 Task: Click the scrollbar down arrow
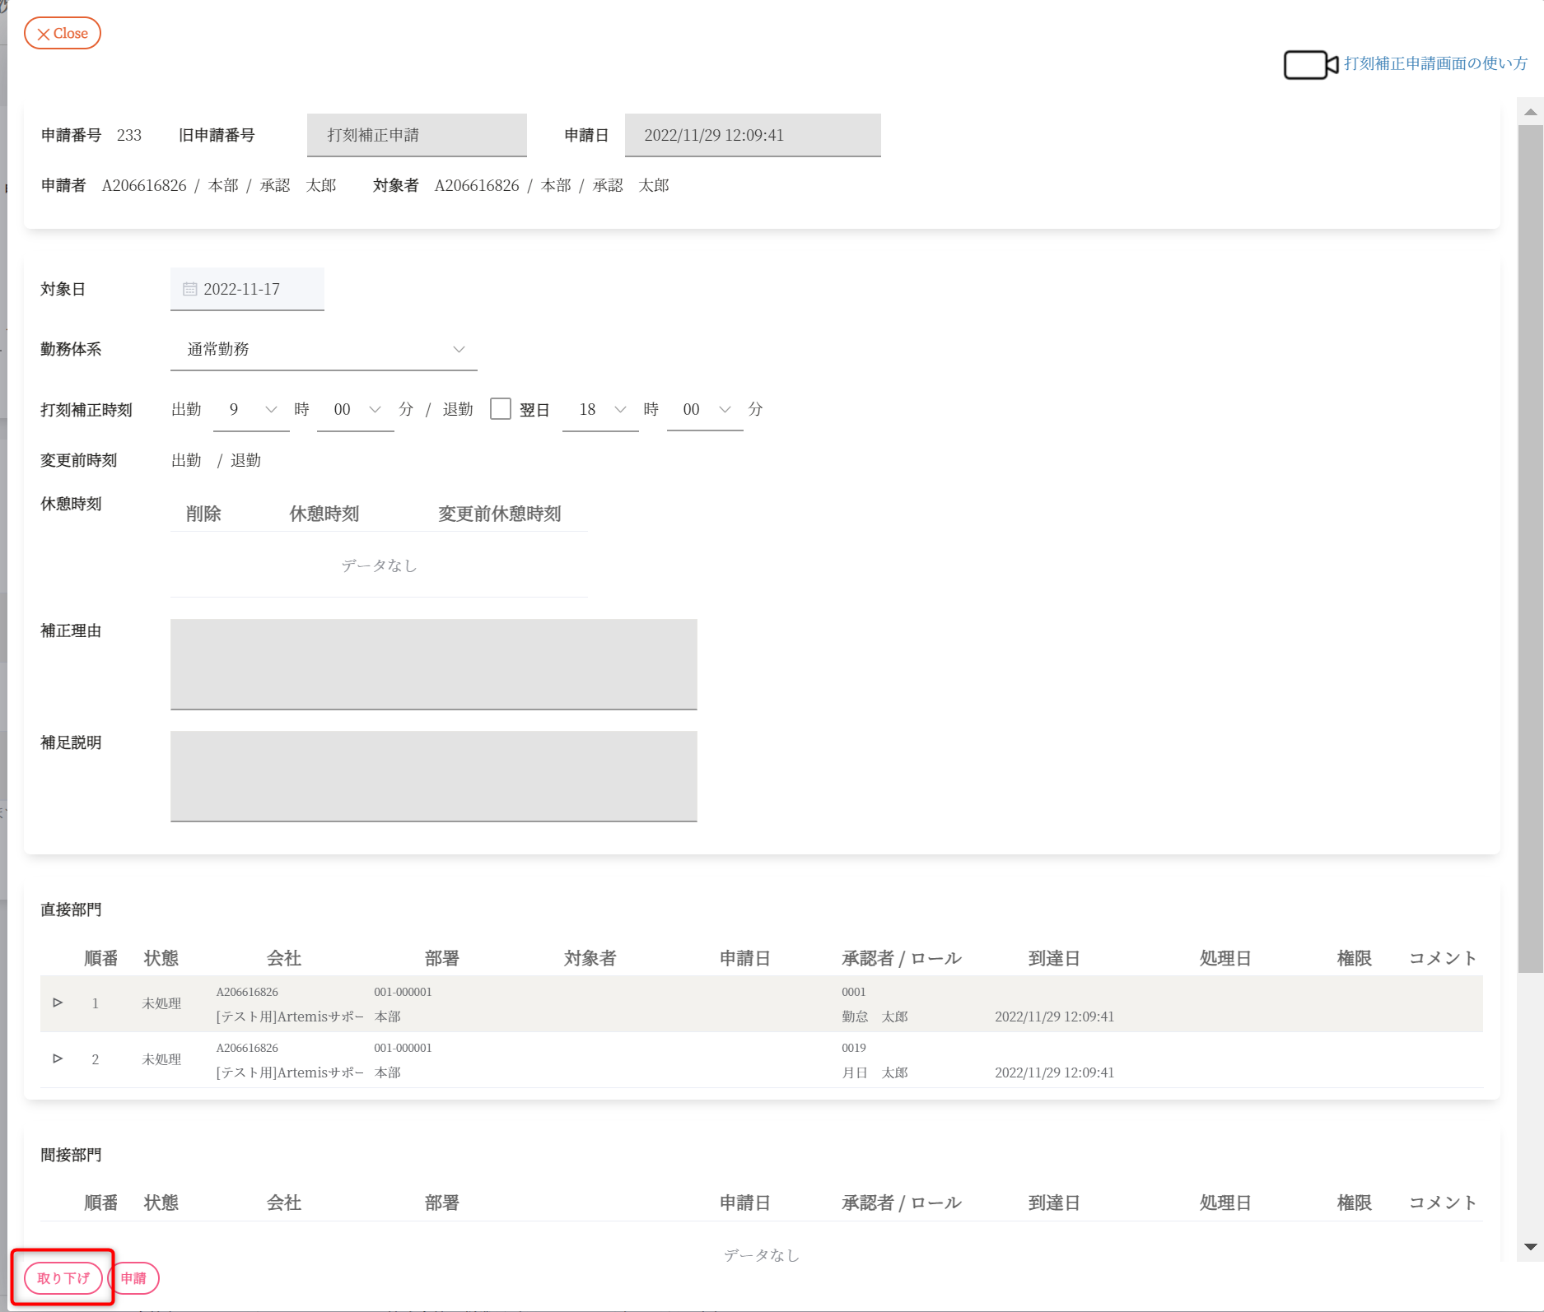(1530, 1247)
